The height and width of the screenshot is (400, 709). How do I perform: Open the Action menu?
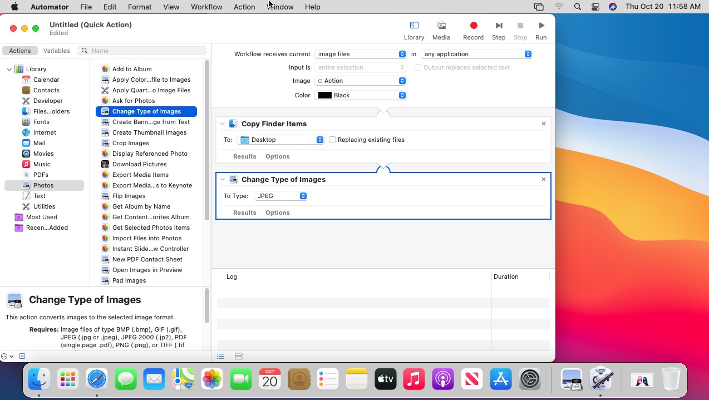244,7
